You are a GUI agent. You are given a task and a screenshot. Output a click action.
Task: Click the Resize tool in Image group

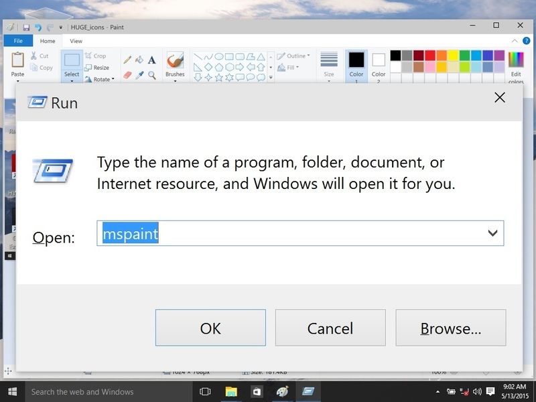(x=96, y=68)
